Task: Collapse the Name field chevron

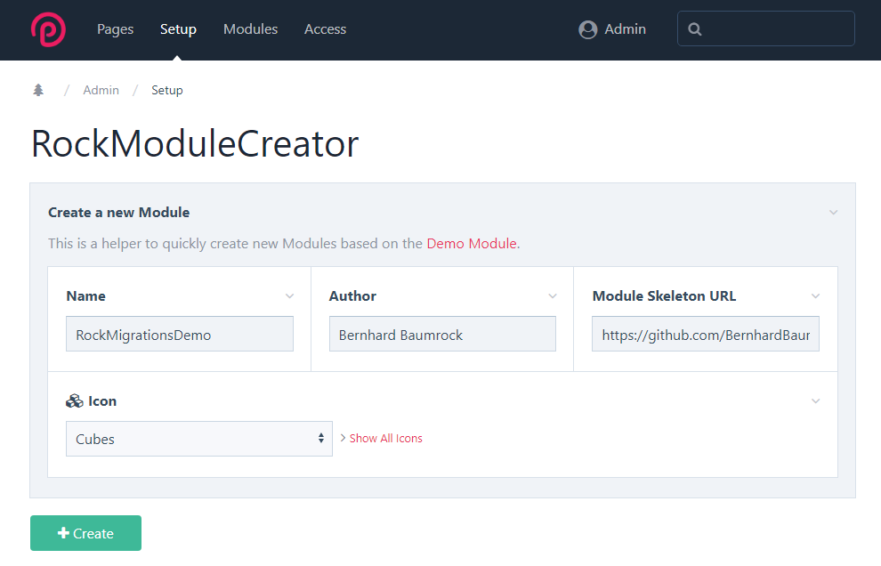Action: [x=289, y=296]
